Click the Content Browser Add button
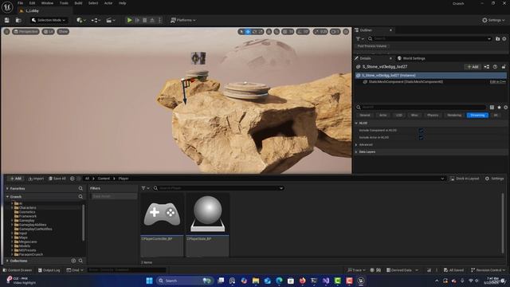This screenshot has width=510, height=287. (x=16, y=179)
